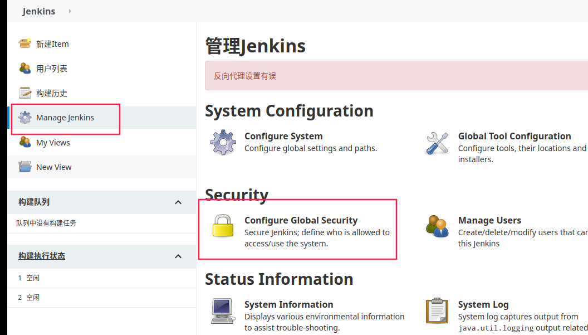Open the Jenkins breadcrumb home link
The height and width of the screenshot is (335, 588).
click(x=39, y=11)
